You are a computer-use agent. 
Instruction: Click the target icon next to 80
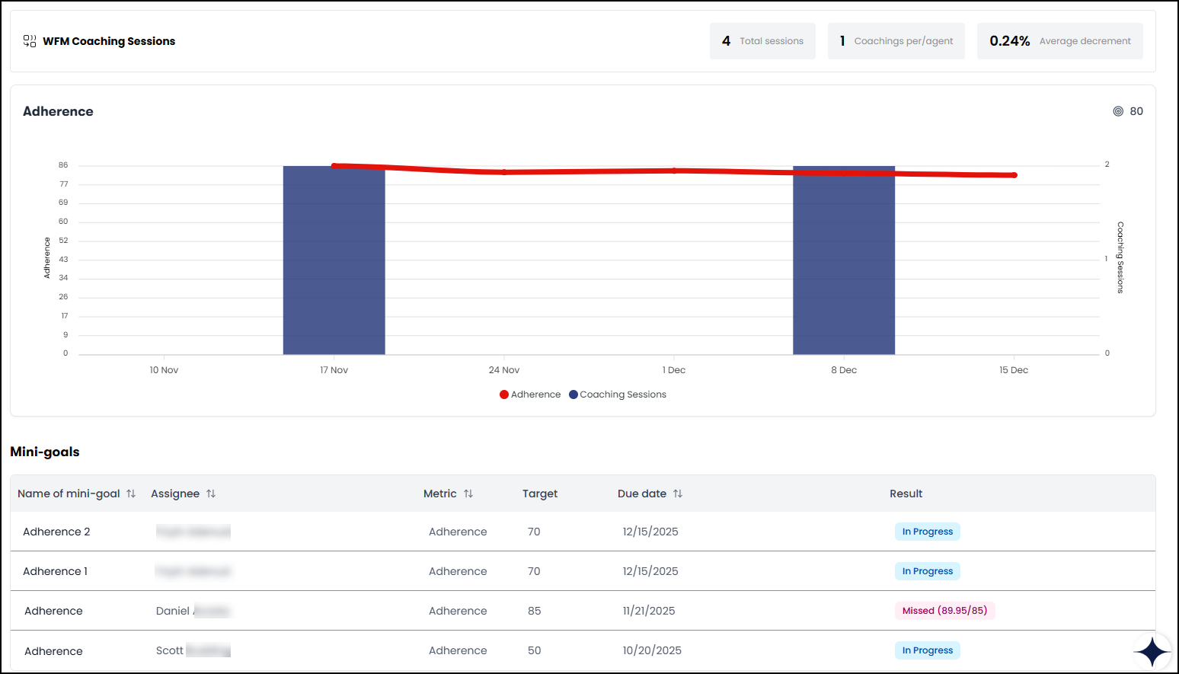click(x=1118, y=111)
